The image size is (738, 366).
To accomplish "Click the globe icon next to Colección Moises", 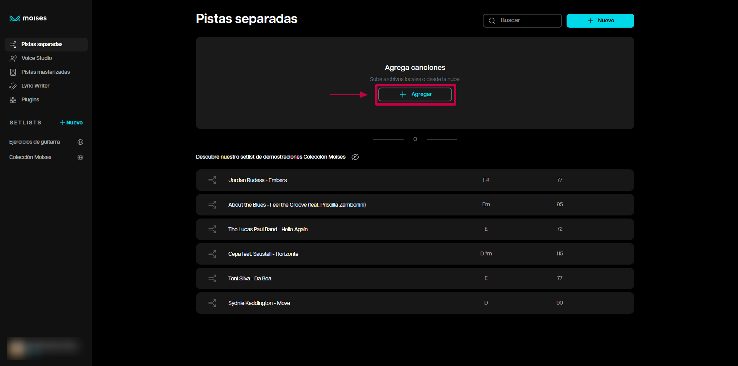I will click(80, 157).
